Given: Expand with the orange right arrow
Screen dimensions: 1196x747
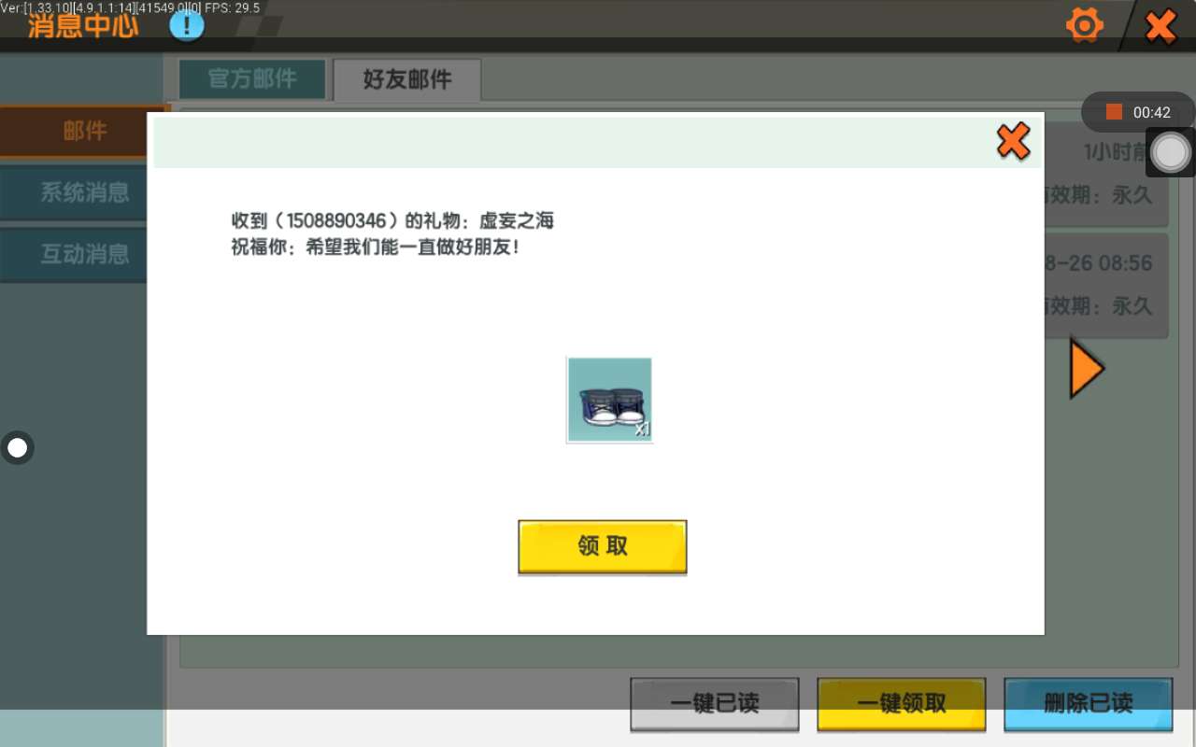Looking at the screenshot, I should [1086, 370].
